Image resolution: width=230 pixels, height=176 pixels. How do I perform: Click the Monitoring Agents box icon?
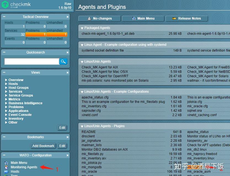6,167
